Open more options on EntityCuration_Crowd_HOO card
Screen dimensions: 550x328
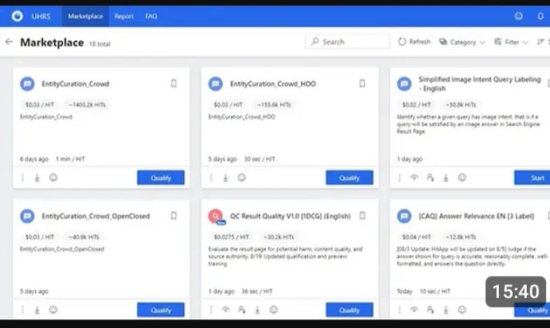pyautogui.click(x=211, y=178)
